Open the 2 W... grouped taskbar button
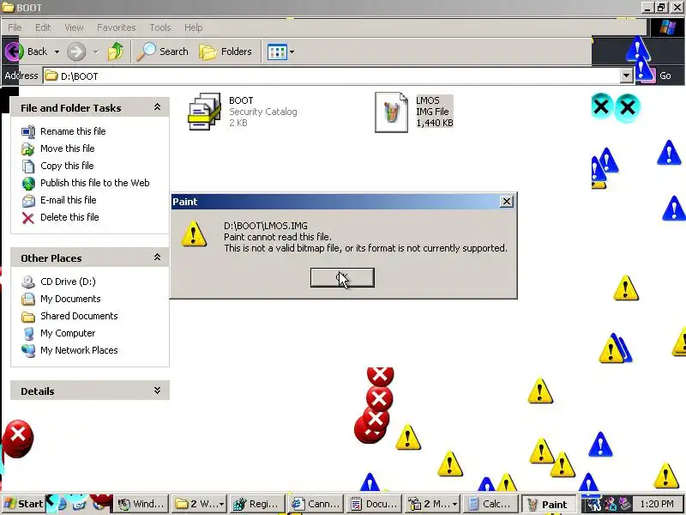Image resolution: width=686 pixels, height=515 pixels. click(200, 504)
